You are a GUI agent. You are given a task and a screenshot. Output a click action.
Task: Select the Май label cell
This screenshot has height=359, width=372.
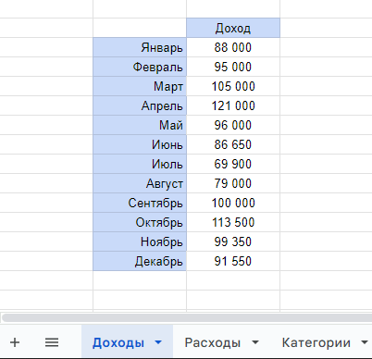(x=140, y=125)
